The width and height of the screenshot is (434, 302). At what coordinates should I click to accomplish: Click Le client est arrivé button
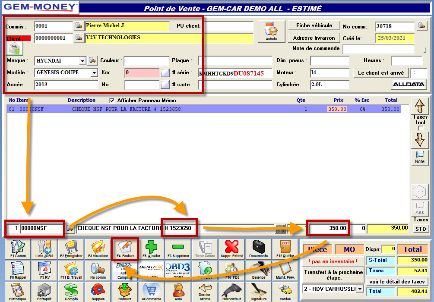[381, 73]
